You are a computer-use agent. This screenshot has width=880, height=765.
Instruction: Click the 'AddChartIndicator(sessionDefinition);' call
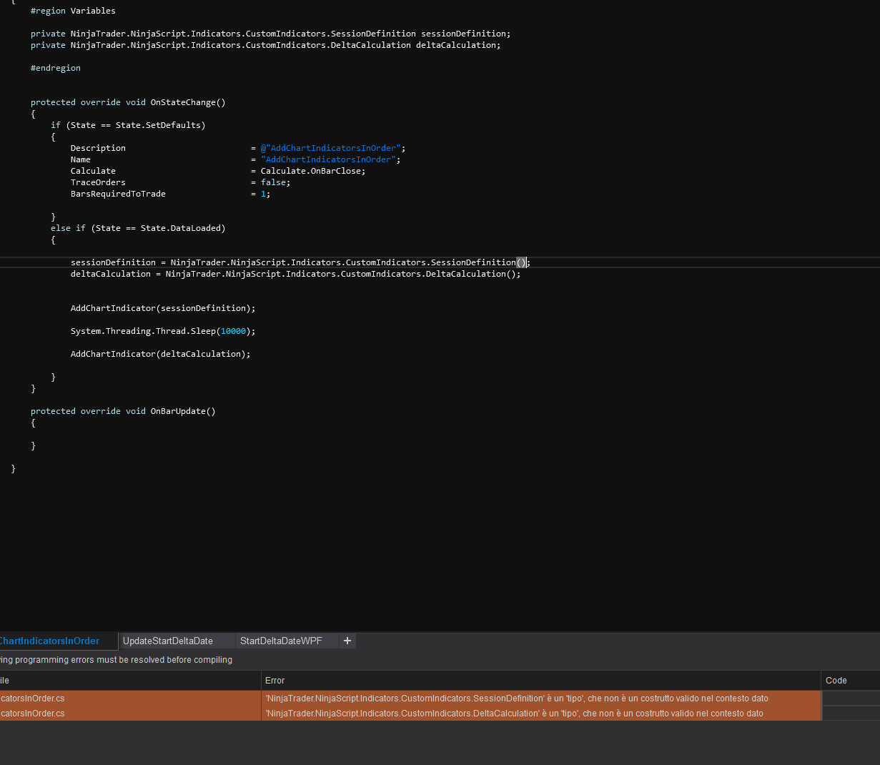163,308
